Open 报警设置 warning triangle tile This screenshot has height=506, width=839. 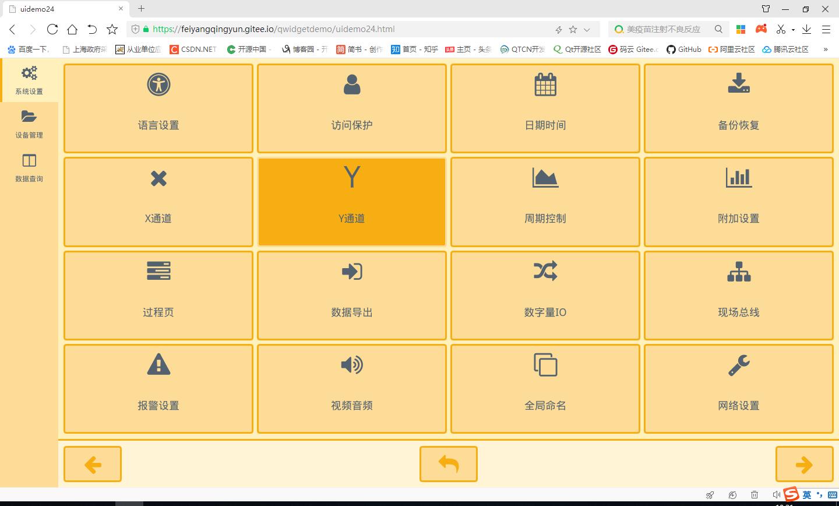pos(158,389)
